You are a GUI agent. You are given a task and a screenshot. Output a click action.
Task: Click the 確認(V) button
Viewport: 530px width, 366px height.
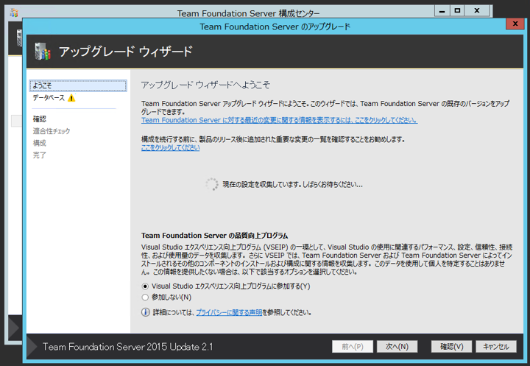click(451, 346)
